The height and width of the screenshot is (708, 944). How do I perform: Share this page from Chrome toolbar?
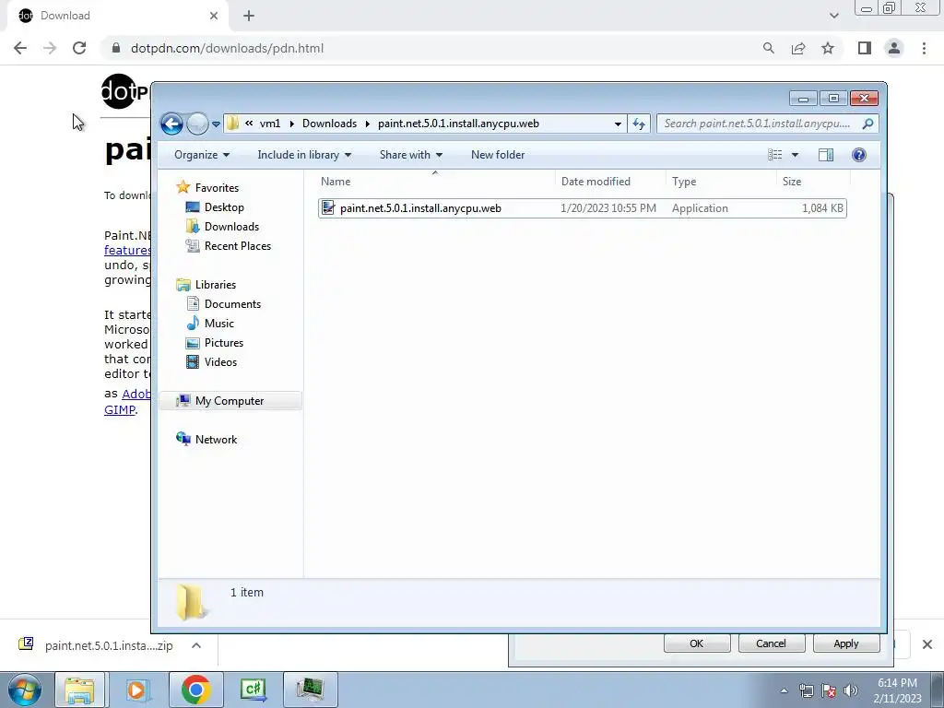(798, 48)
